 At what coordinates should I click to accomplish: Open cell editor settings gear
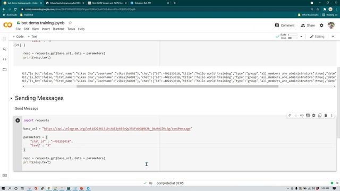tap(313, 116)
